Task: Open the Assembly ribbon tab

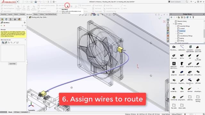Action: 4,14
